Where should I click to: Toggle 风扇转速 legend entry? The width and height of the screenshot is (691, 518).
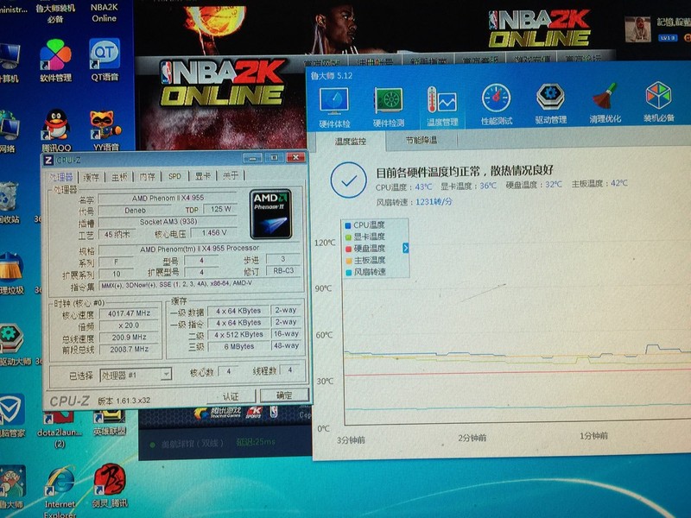point(365,272)
